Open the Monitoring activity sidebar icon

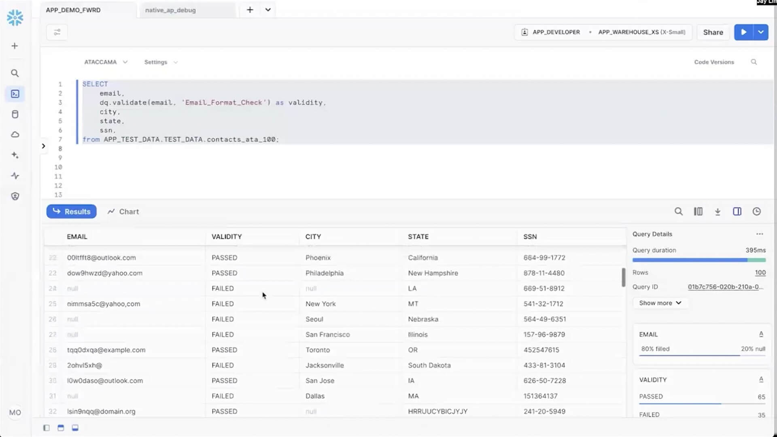point(15,176)
